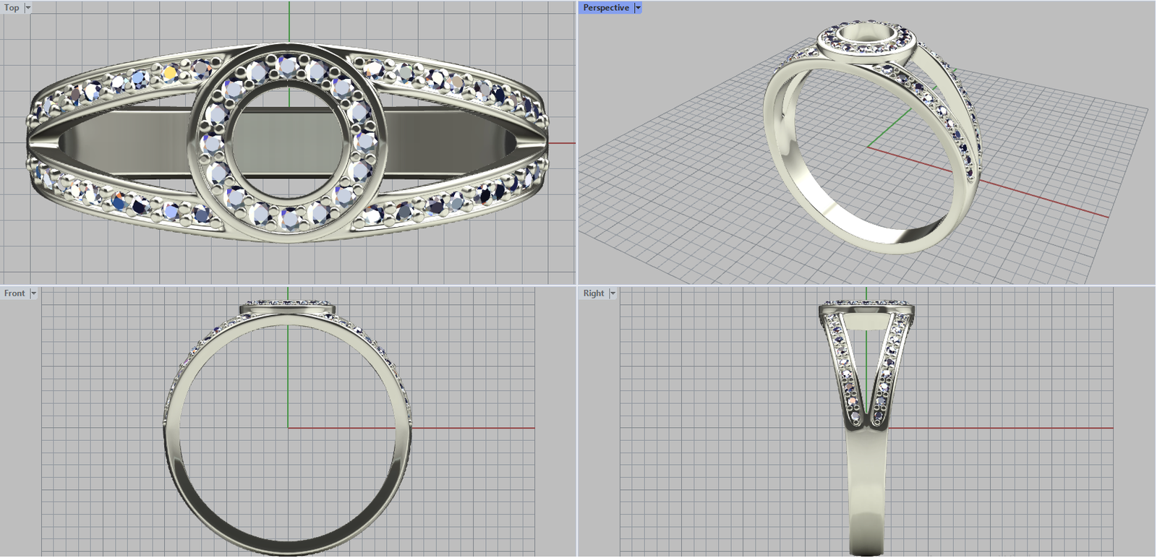Image resolution: width=1157 pixels, height=558 pixels.
Task: Select the lower plain shank in Right view
Action: (x=866, y=492)
